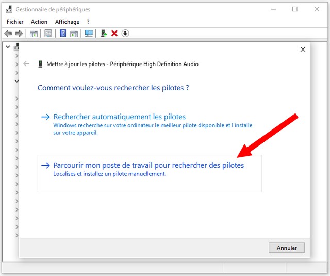Collapse the expanded device category chevron
Viewport: 330px width, 276px height.
click(x=16, y=81)
